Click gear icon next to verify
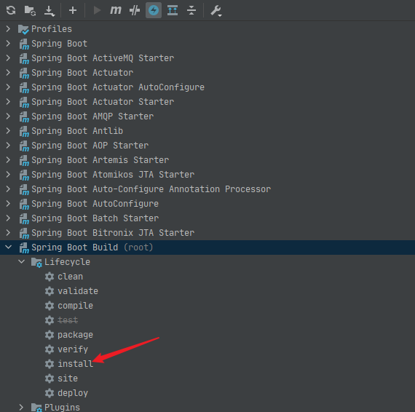This screenshot has height=412, width=415. (50, 349)
